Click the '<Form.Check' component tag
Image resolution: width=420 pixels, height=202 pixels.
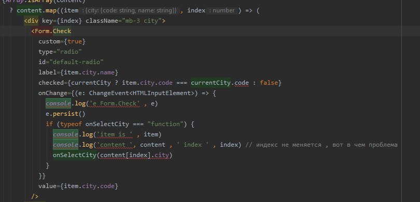pos(51,31)
